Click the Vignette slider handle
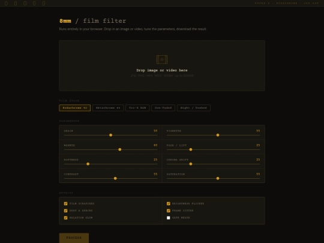Viewport: 324px width, 243px height. tap(218, 135)
